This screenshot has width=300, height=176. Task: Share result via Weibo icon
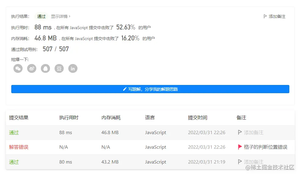[32, 68]
